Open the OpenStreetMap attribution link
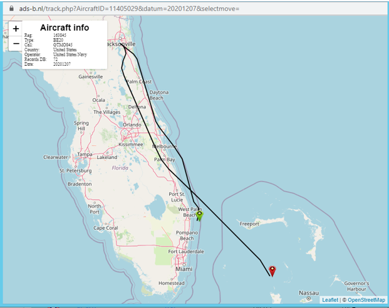This screenshot has height=308, width=389. 366,300
